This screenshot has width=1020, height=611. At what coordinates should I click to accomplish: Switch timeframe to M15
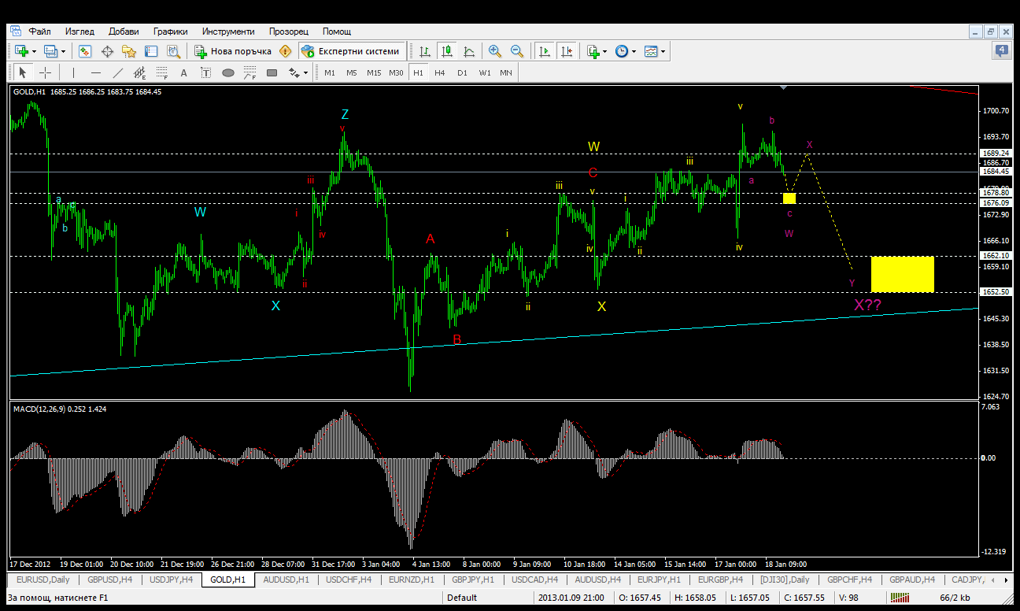tap(374, 72)
